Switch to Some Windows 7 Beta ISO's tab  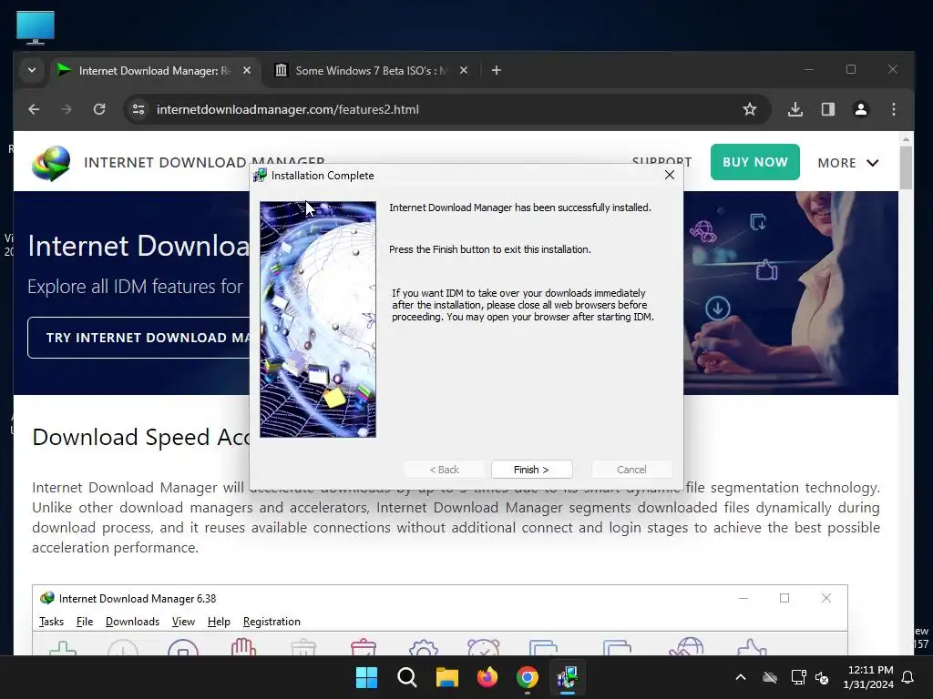point(371,71)
